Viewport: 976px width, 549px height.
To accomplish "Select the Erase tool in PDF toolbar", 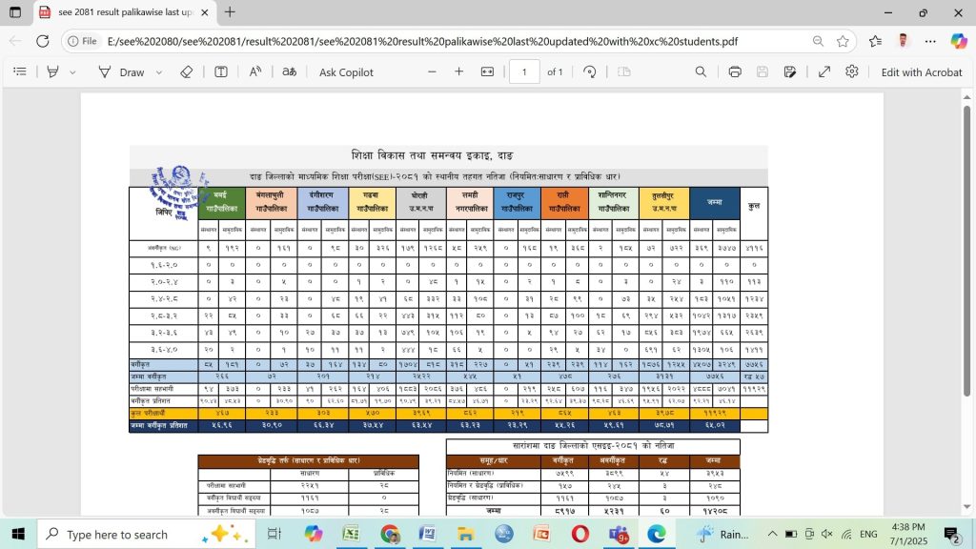I will click(187, 72).
